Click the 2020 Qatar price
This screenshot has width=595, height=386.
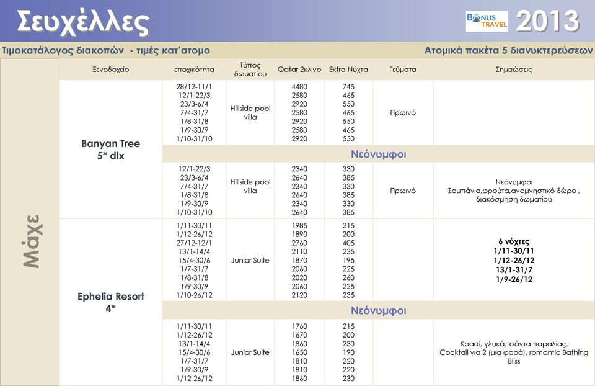299,278
